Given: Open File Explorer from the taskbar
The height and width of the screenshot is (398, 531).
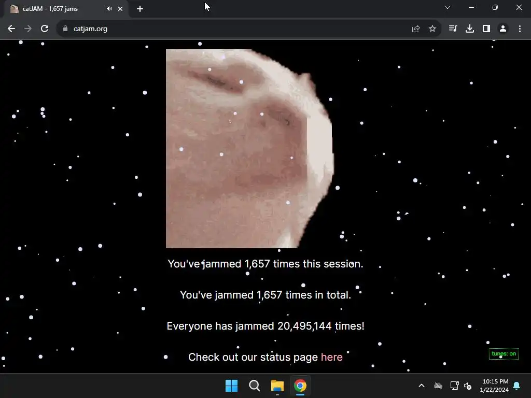Looking at the screenshot, I should (x=277, y=386).
